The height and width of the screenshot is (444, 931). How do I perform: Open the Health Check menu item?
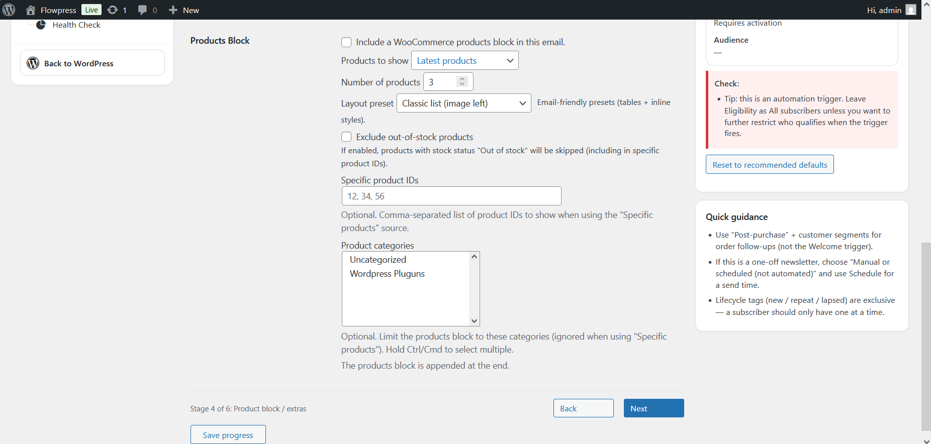point(76,25)
